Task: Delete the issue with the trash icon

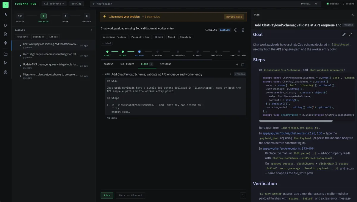Action: pos(243,30)
